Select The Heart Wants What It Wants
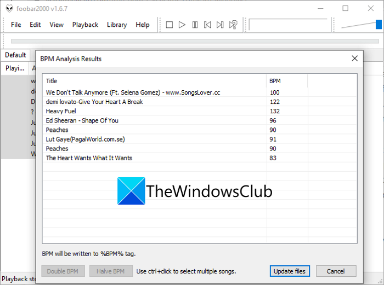The width and height of the screenshot is (384, 285). 200,158
